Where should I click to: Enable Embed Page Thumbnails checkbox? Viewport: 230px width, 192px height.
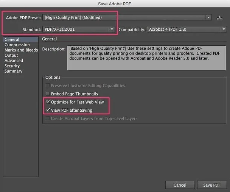[48, 94]
